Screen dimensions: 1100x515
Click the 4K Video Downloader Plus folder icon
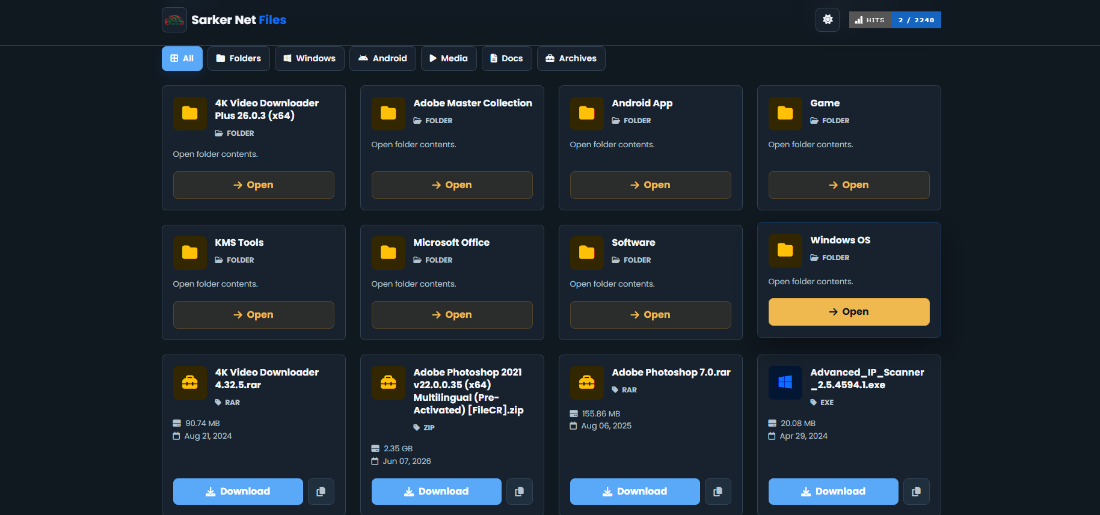[x=190, y=114]
